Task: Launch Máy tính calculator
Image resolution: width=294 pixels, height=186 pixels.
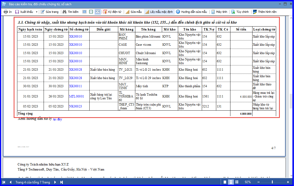Action: (x=219, y=12)
